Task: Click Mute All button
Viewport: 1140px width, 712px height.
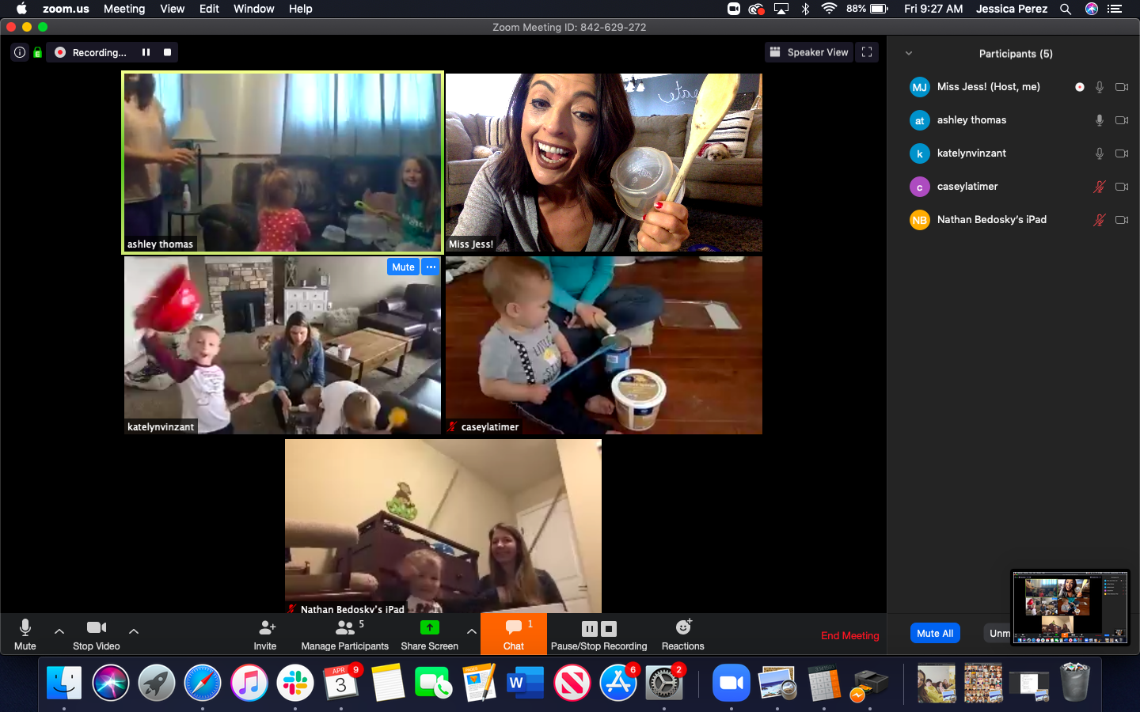Action: click(935, 633)
